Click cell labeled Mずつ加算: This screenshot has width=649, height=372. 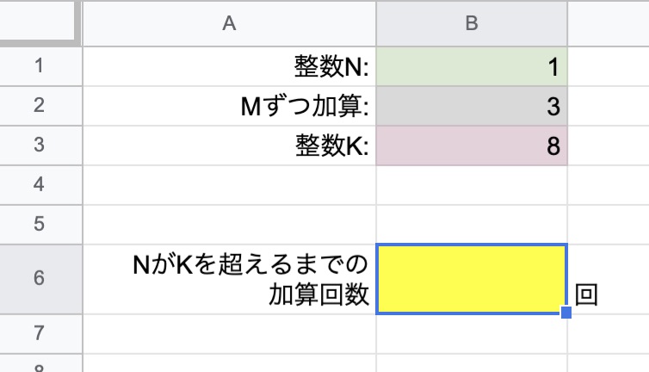click(x=229, y=106)
